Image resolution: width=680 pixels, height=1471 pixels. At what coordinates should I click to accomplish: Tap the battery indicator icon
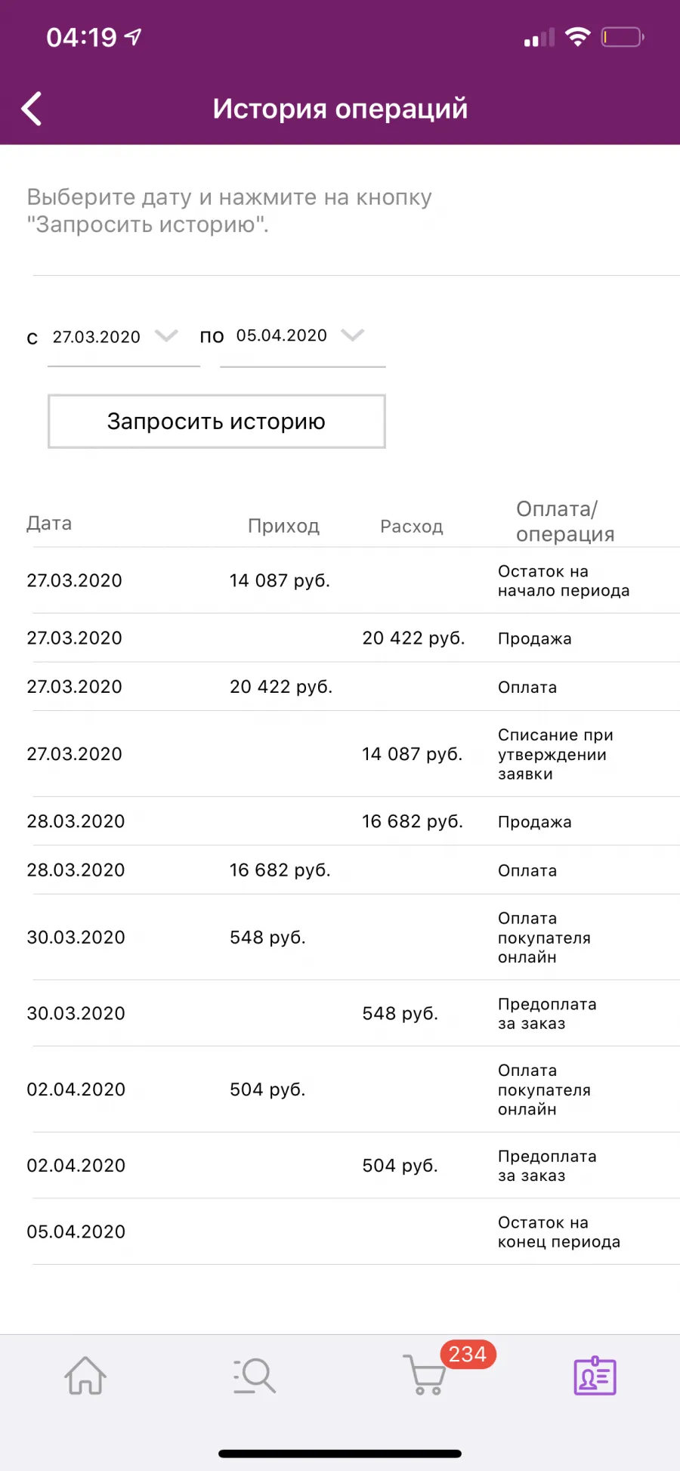[623, 36]
